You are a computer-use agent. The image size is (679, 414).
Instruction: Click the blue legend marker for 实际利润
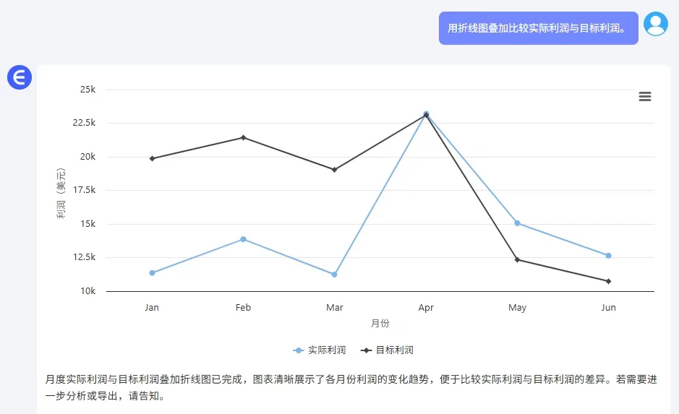299,350
